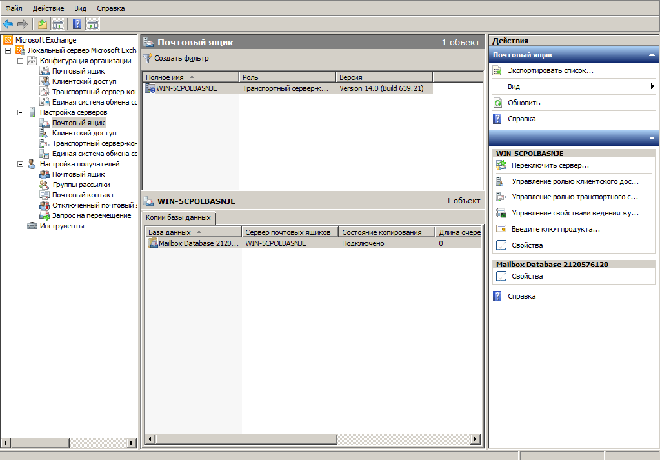Click Сервер почтовых ящиков column header
Screen dimensions: 660x460
(x=290, y=232)
